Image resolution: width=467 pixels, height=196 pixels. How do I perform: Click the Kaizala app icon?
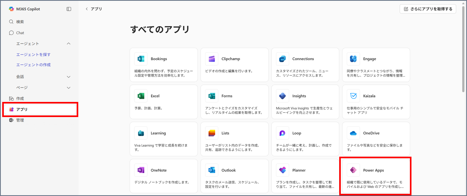click(x=353, y=96)
